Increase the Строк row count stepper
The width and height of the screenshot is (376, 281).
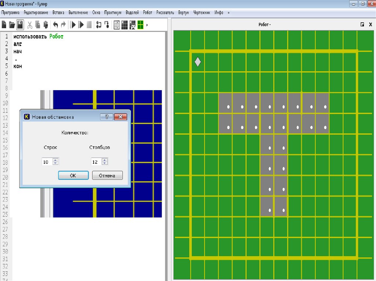56,160
